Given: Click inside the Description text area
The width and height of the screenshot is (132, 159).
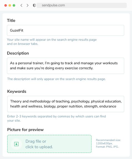Looking at the screenshot, I should tap(65, 66).
